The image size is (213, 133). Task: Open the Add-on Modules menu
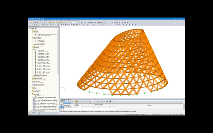tap(68, 21)
